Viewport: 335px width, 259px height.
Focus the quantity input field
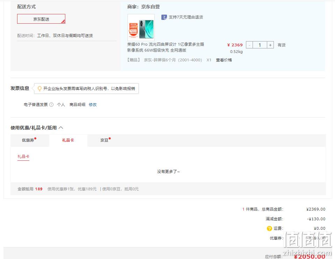click(x=260, y=45)
